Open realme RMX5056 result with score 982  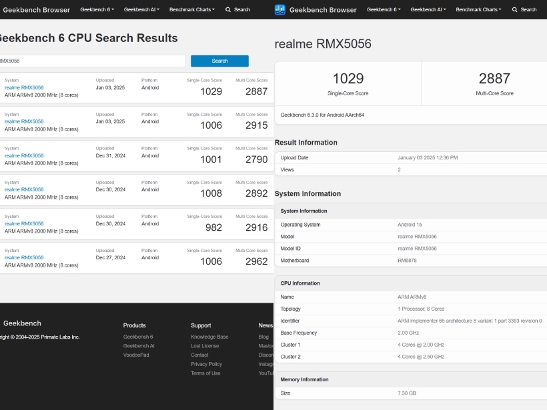[x=24, y=223]
